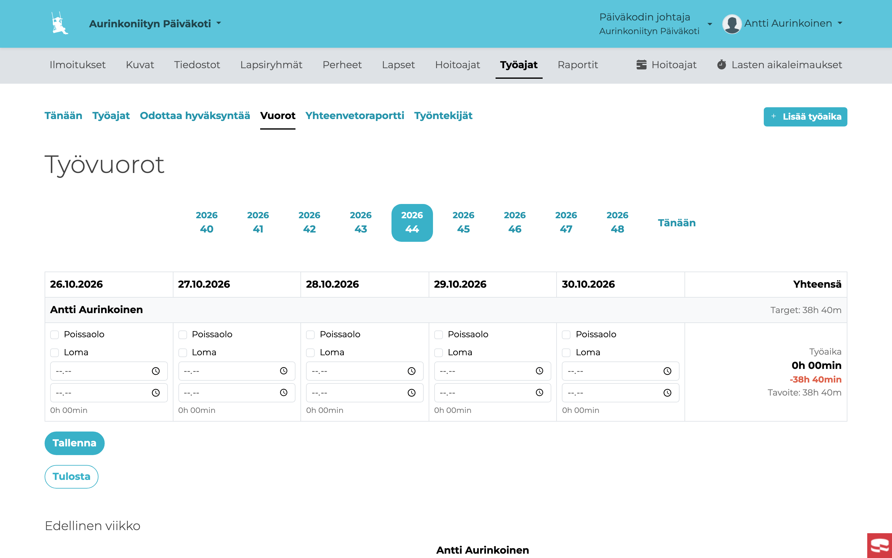Open Yhteenvetoraportti sub-tab

355,116
